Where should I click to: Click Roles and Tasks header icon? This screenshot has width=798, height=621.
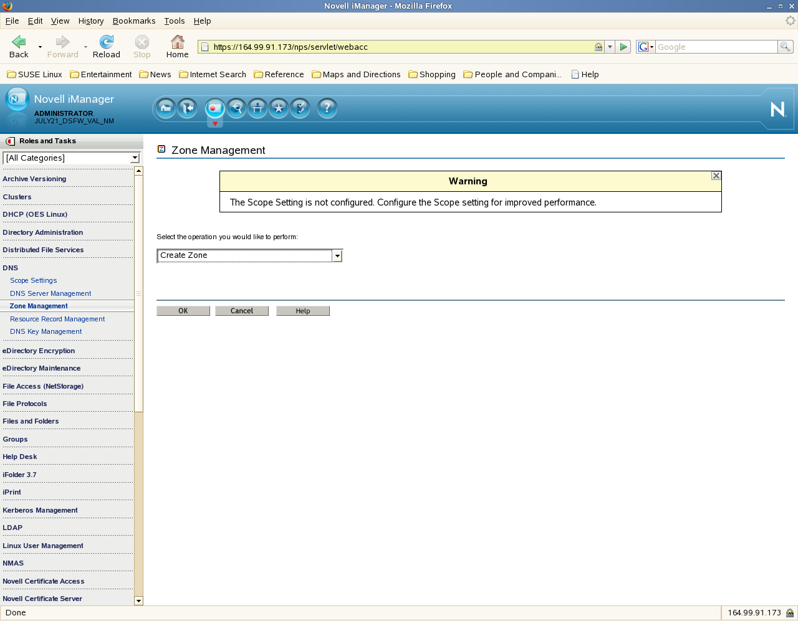[x=10, y=141]
